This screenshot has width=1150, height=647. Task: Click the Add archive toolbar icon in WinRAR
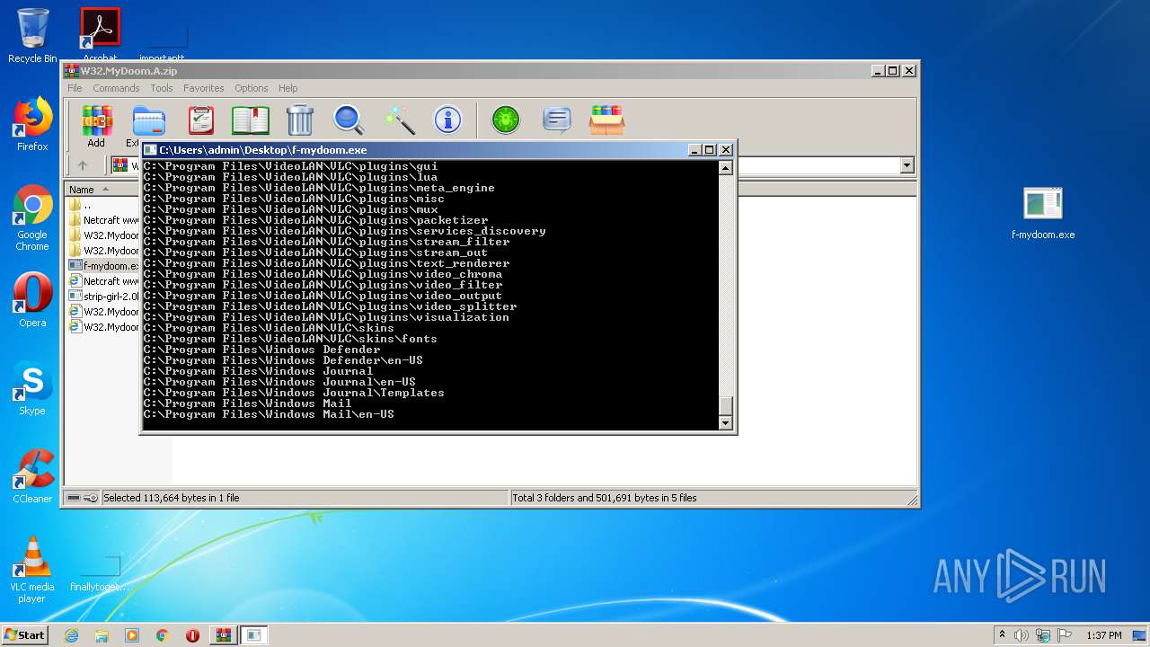[97, 120]
